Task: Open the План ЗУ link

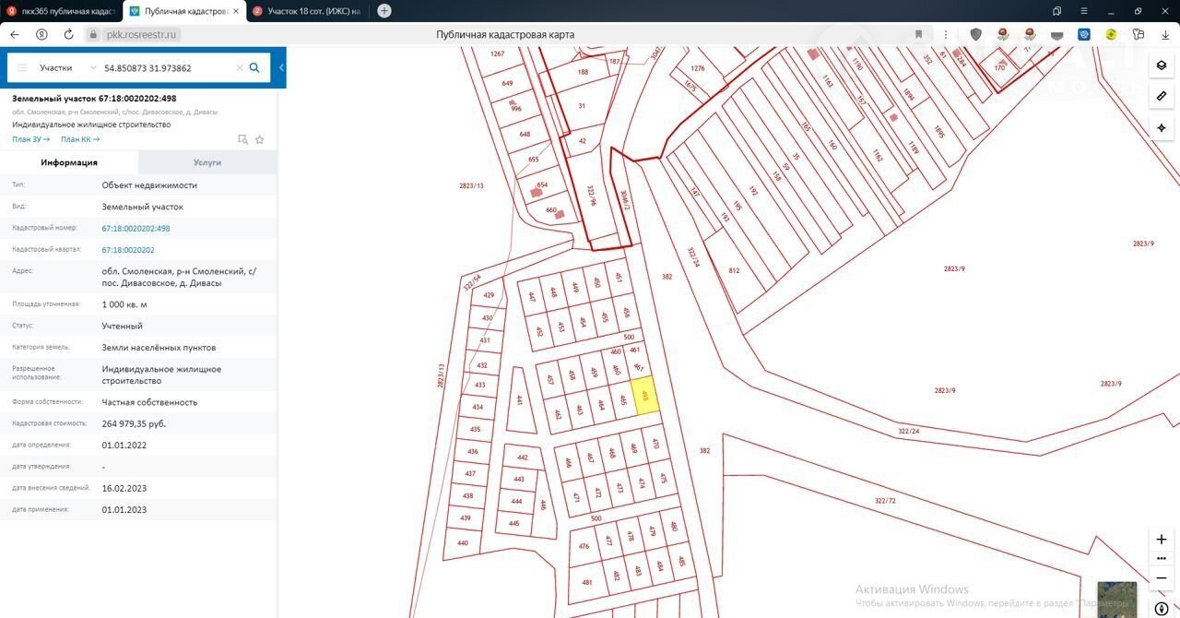Action: coord(30,139)
